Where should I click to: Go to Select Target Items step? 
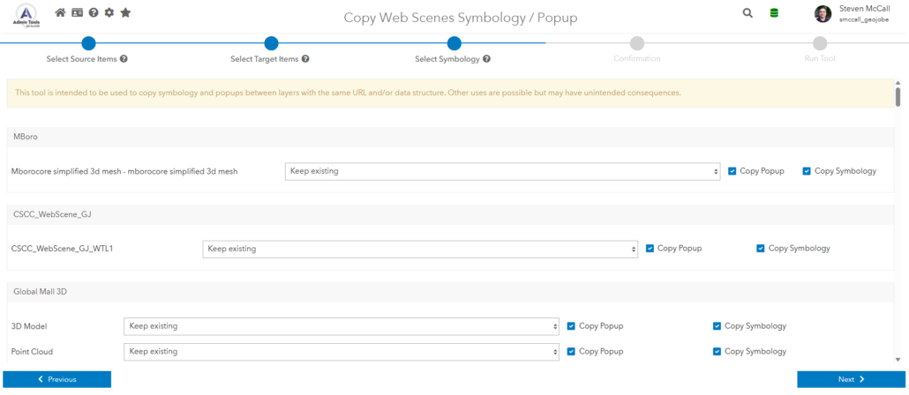[x=271, y=43]
